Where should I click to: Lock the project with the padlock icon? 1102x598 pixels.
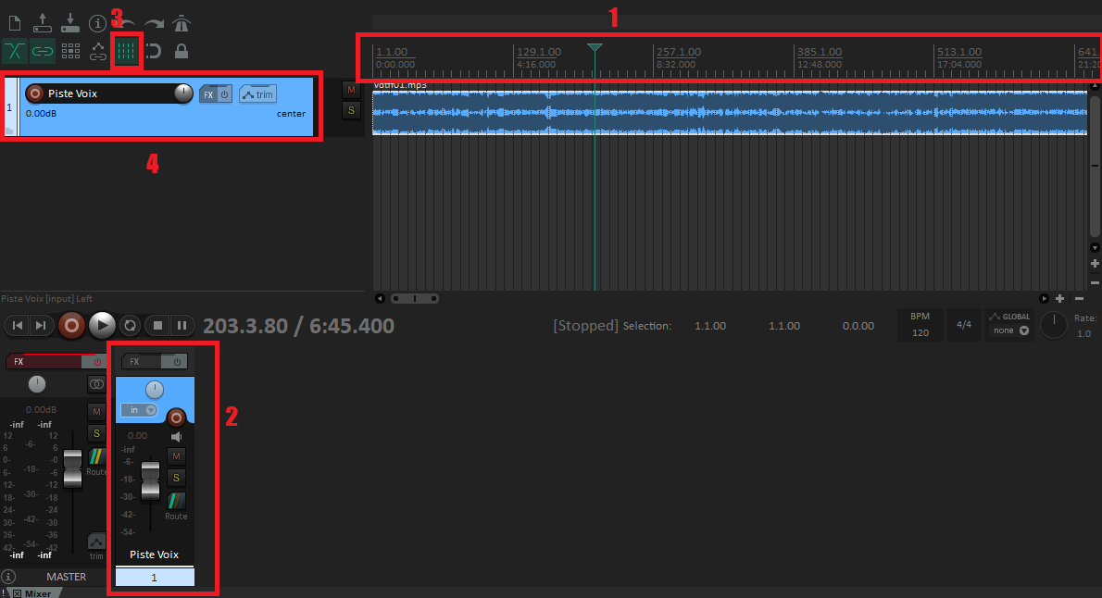coord(182,51)
